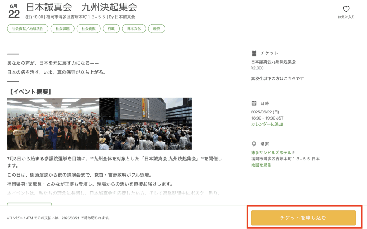Image resolution: width=367 pixels, height=229 pixels.
Task: Expand the truncated event description
Action: 29,204
